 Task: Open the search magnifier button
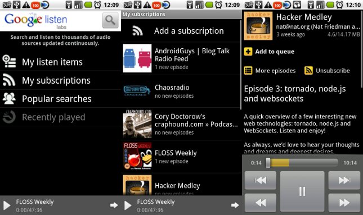pos(110,20)
